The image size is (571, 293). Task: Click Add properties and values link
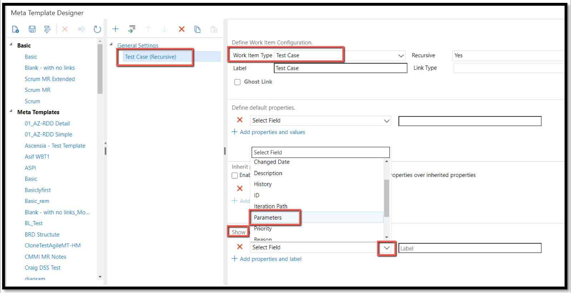(x=272, y=132)
